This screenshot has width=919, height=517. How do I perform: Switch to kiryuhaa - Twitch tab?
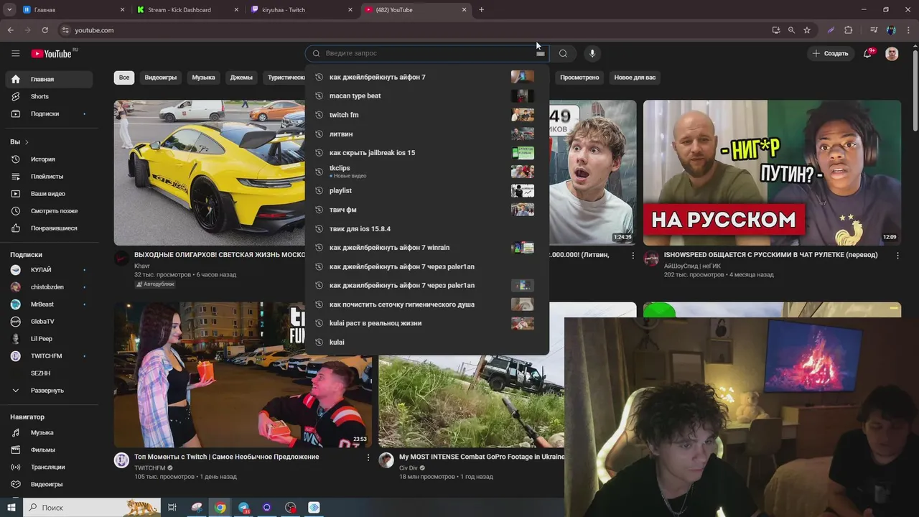[302, 9]
